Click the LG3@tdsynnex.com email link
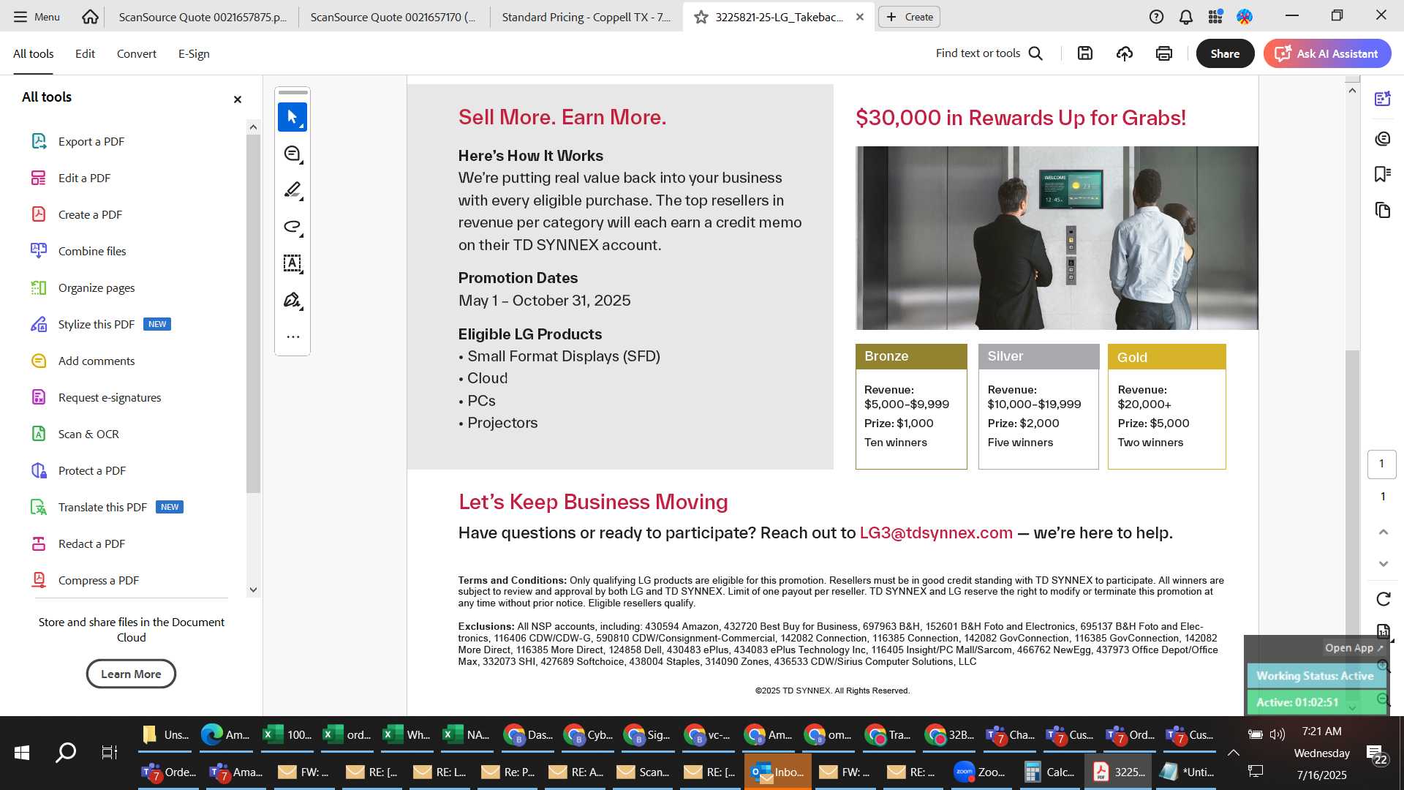Image resolution: width=1404 pixels, height=790 pixels. click(936, 533)
